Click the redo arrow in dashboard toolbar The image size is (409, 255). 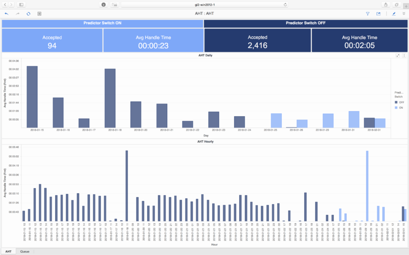point(17,14)
